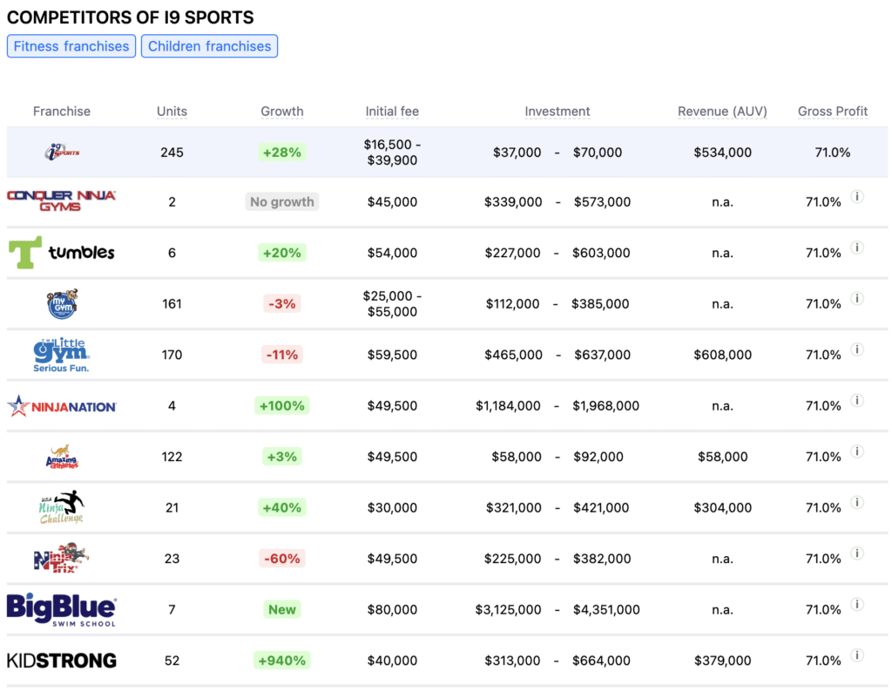Select the Competitors of i9 Sports heading

tap(131, 17)
